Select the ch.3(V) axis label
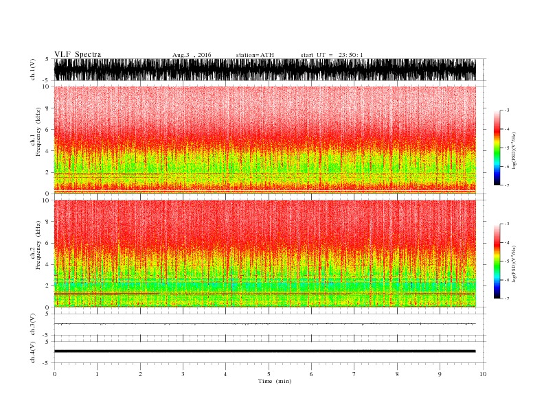544x420 pixels. [33, 324]
